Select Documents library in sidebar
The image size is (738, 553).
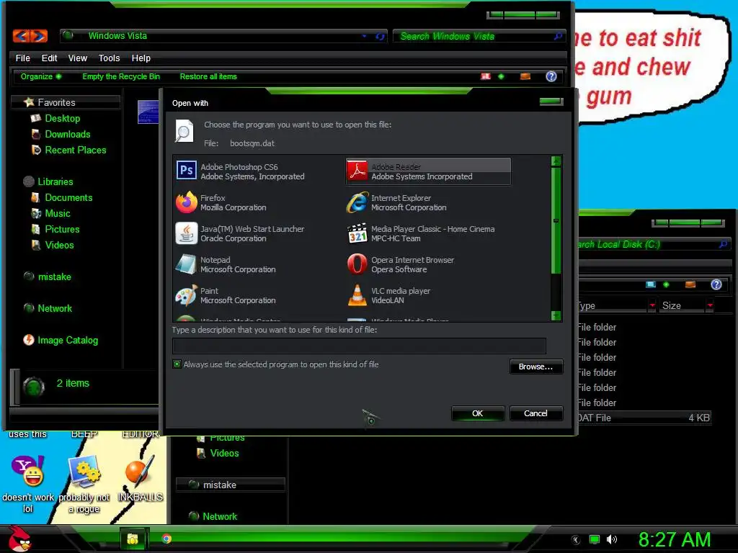(68, 197)
